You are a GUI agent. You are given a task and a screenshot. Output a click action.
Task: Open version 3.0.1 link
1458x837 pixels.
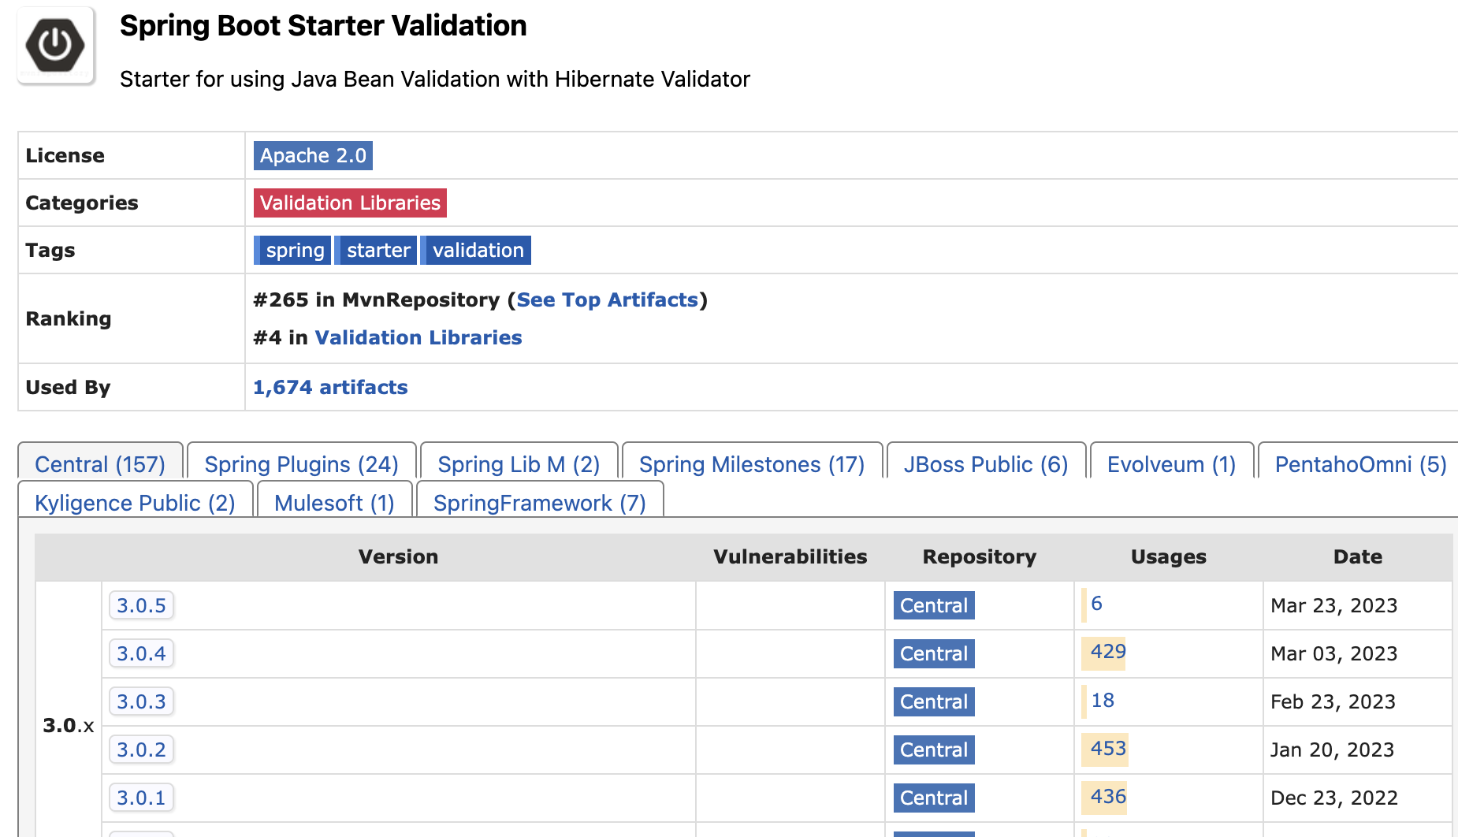(141, 798)
